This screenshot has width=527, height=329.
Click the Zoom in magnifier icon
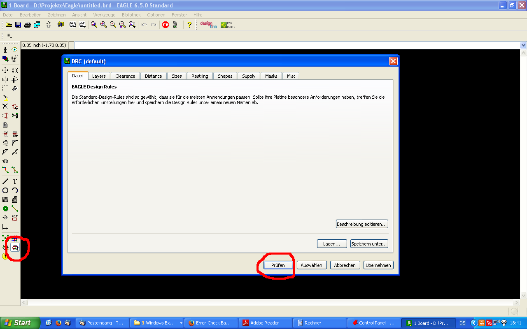point(104,25)
